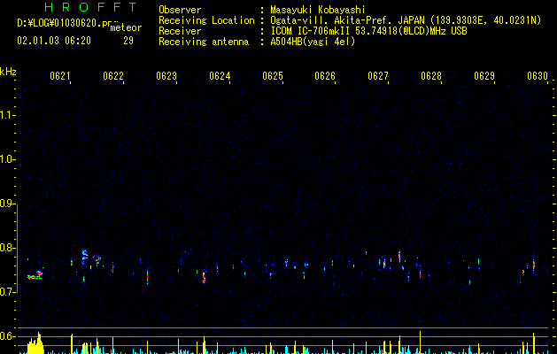Click the 0630 time marker
Image resolution: width=557 pixels, height=354 pixels.
pyautogui.click(x=538, y=76)
